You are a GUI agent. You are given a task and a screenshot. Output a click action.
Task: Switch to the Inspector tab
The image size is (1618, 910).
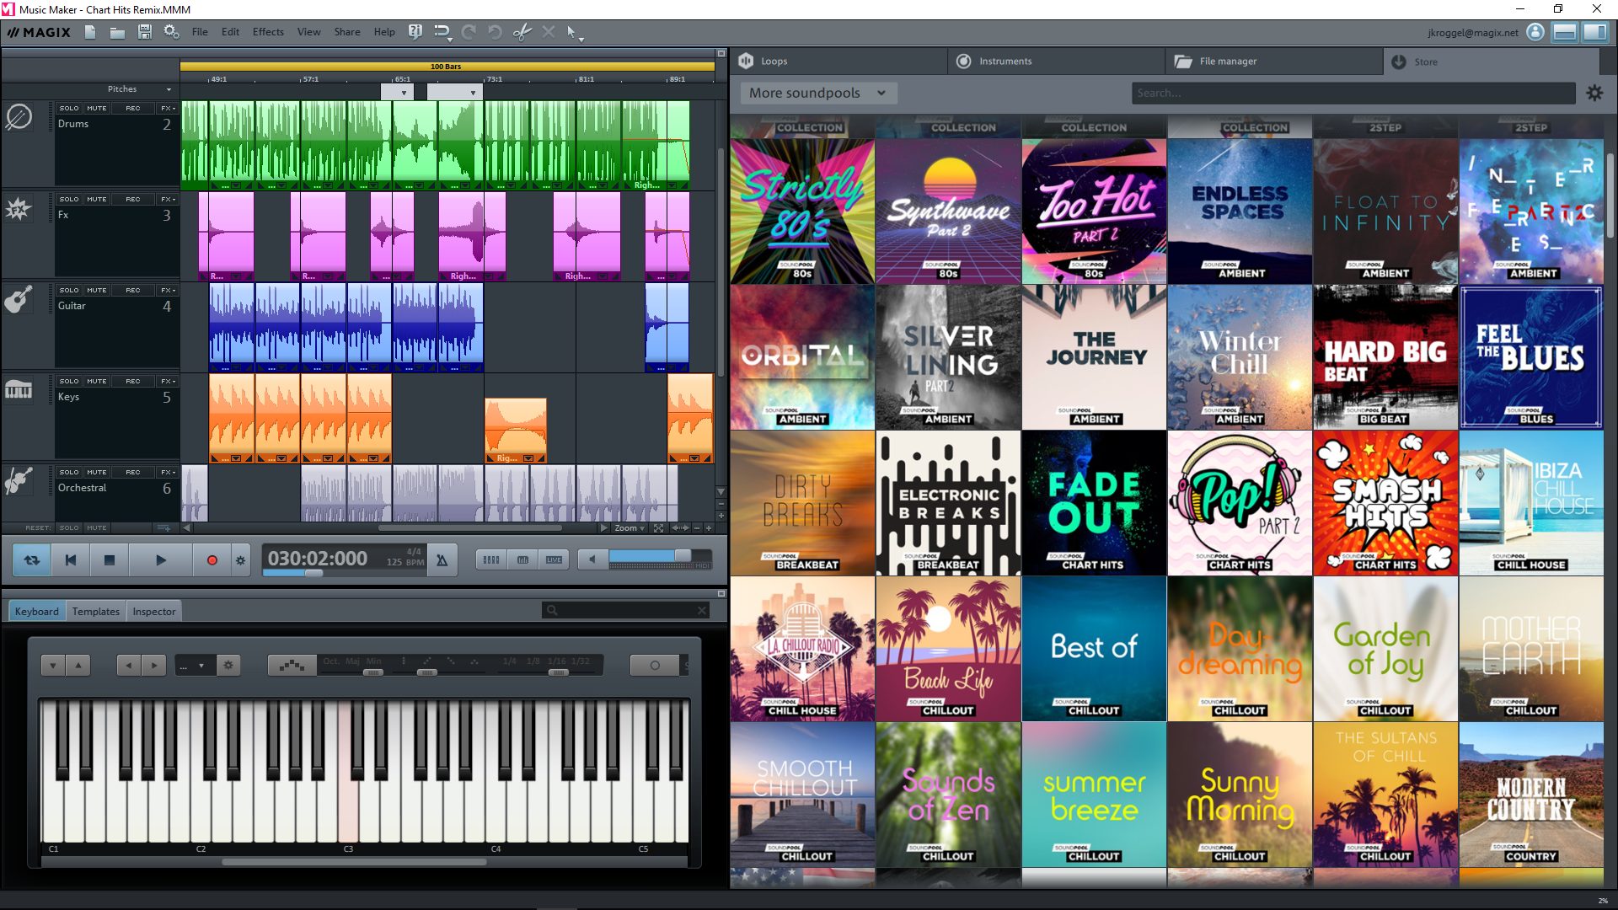point(153,612)
